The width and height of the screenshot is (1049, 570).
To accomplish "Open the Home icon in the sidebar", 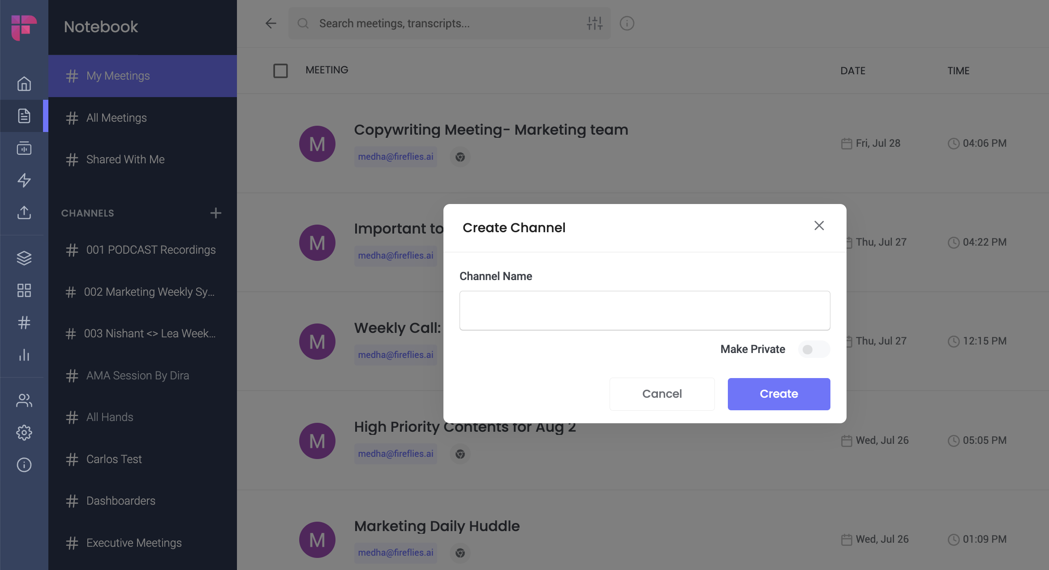I will click(24, 83).
